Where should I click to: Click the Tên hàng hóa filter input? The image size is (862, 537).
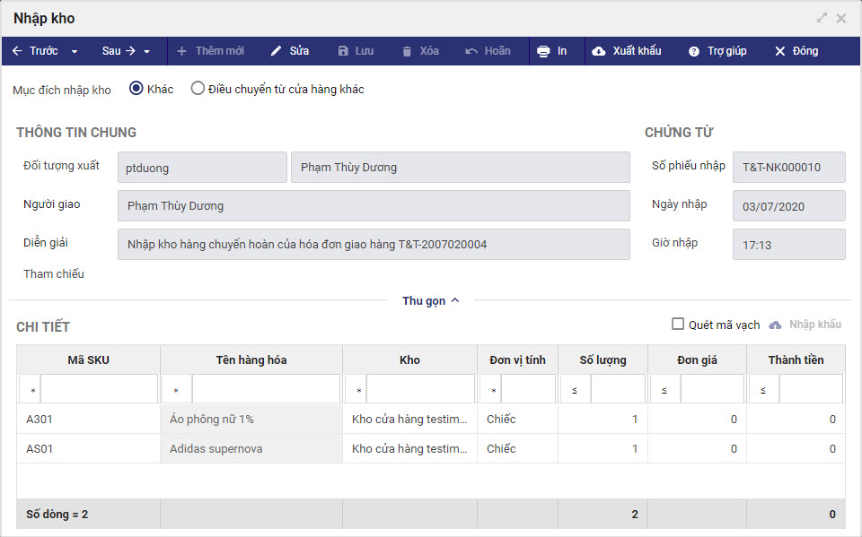266,389
